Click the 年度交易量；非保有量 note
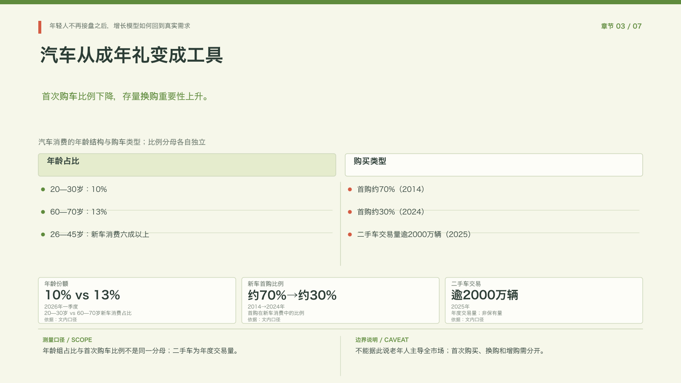Image resolution: width=681 pixels, height=383 pixels. click(x=477, y=313)
